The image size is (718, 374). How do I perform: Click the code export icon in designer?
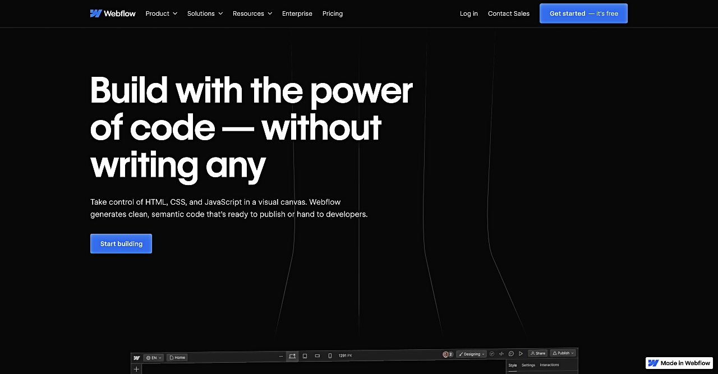click(x=501, y=354)
